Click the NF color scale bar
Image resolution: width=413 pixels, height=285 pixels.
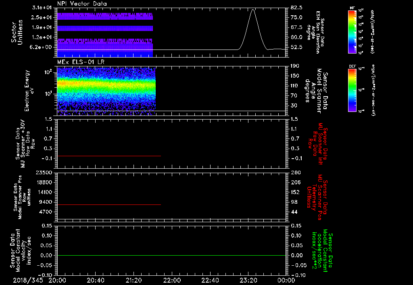[x=353, y=32]
